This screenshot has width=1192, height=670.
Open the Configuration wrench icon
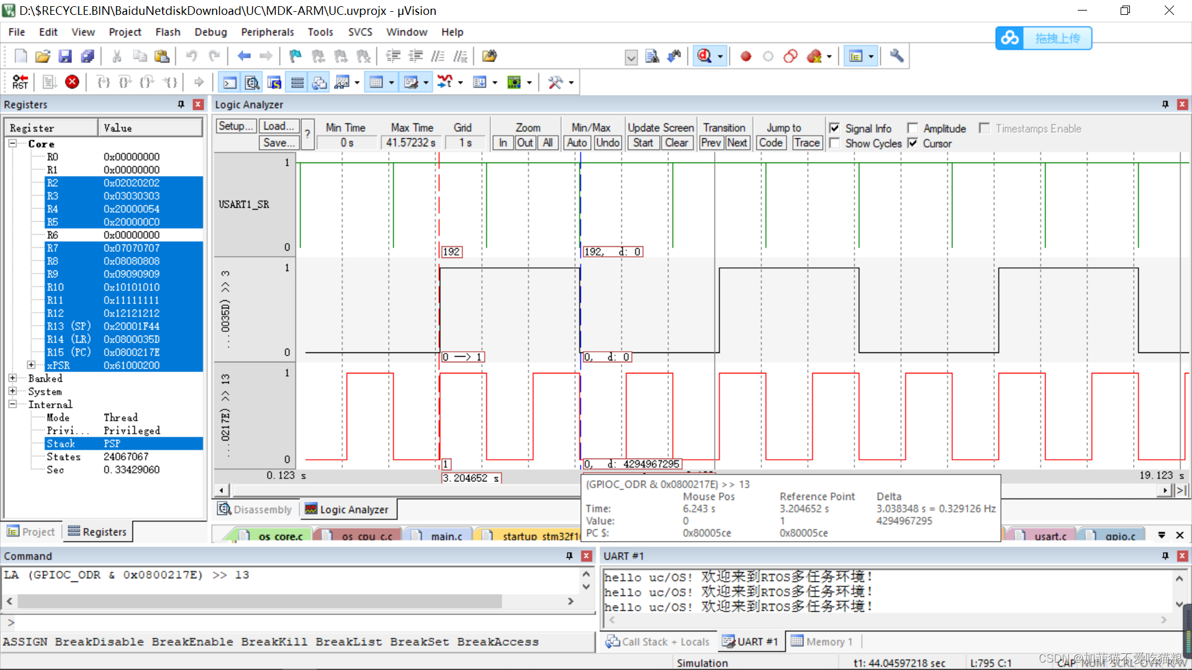[x=896, y=56]
